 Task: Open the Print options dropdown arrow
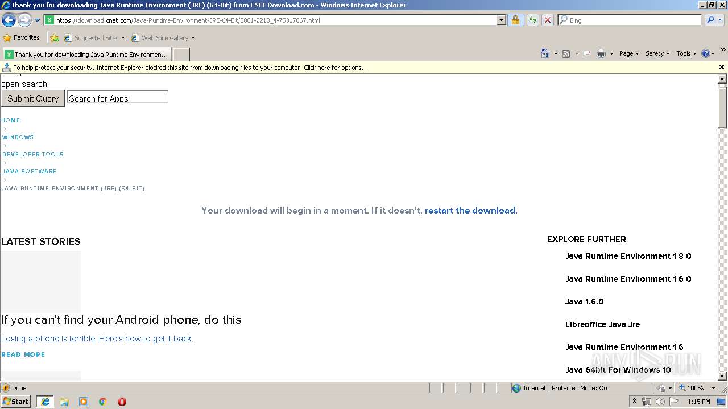pos(611,53)
